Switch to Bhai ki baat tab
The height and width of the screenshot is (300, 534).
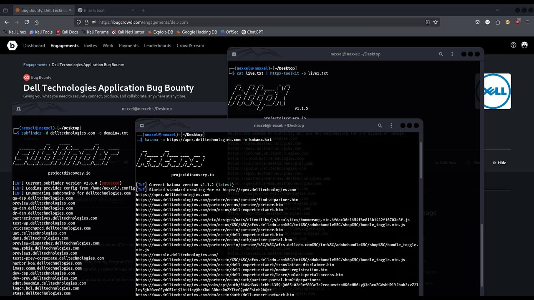(x=106, y=10)
